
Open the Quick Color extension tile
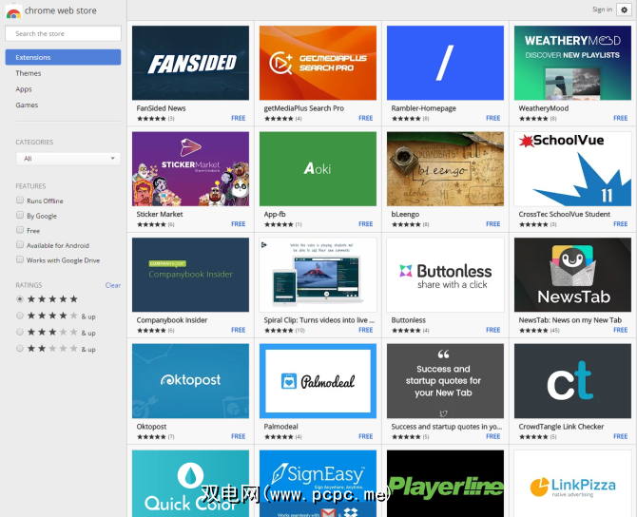pos(190,484)
